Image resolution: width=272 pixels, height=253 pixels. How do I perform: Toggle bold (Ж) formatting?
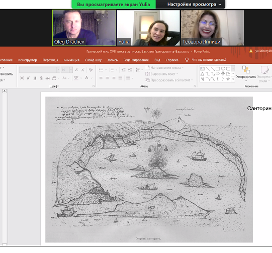pyautogui.click(x=22, y=78)
